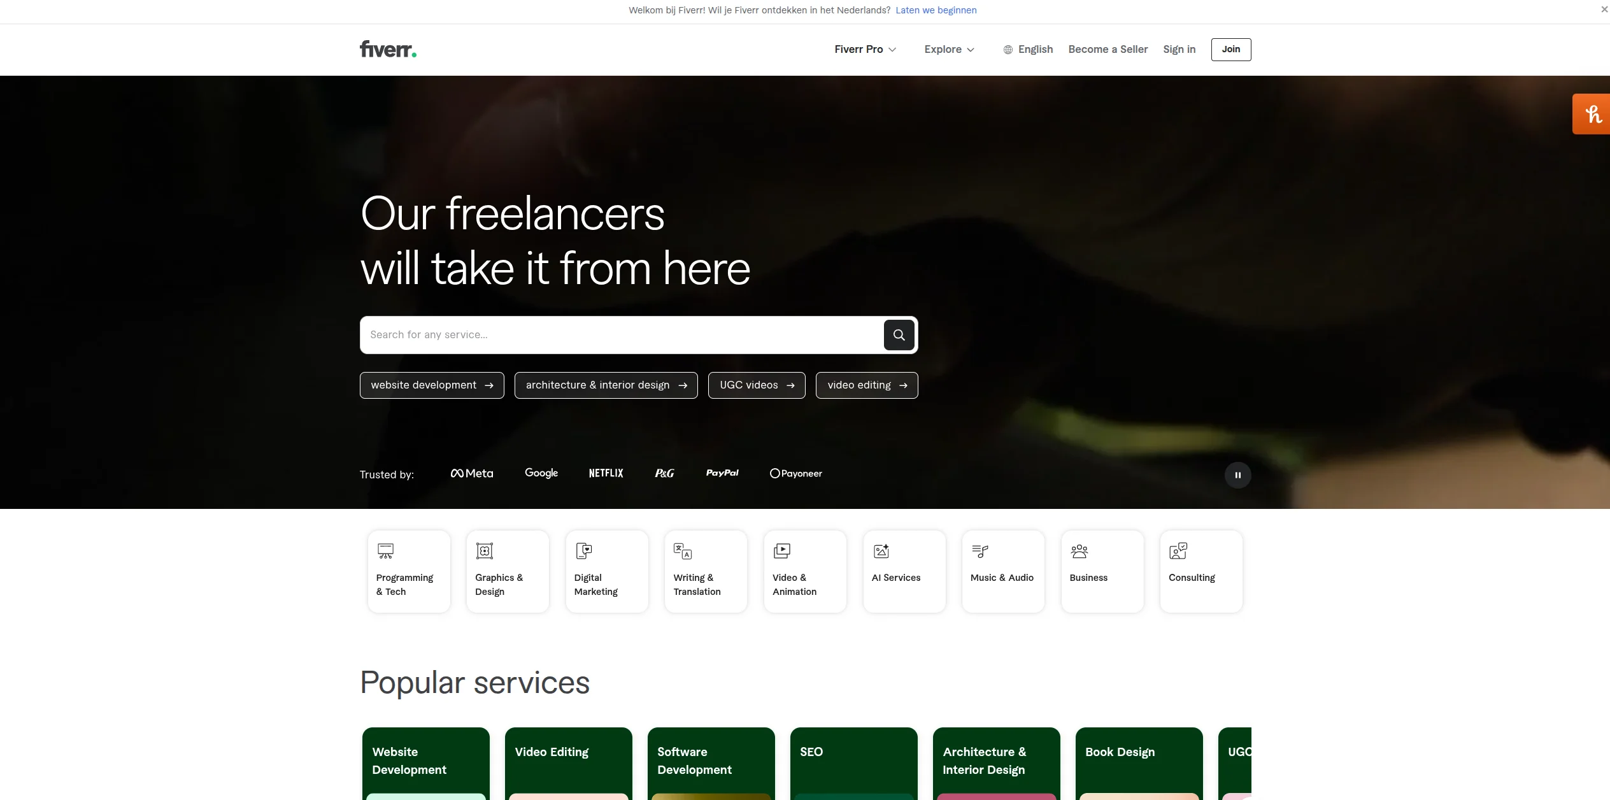1610x800 pixels.
Task: Open the English language selector
Action: [x=1027, y=49]
